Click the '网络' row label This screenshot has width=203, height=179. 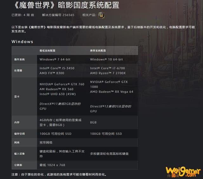[17, 143]
